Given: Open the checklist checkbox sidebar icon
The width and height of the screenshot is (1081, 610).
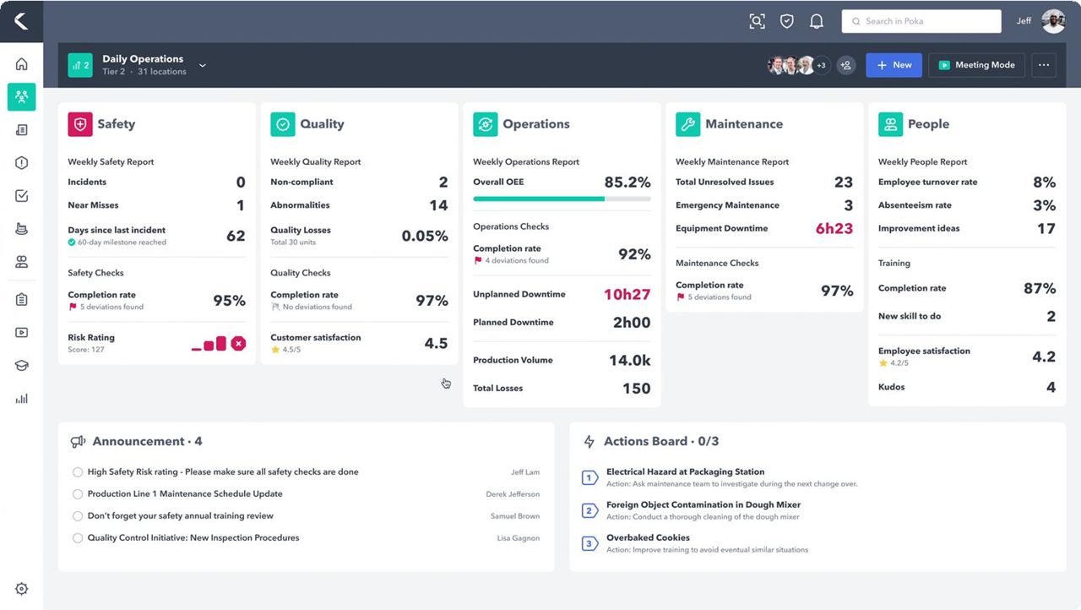Looking at the screenshot, I should click(x=21, y=196).
